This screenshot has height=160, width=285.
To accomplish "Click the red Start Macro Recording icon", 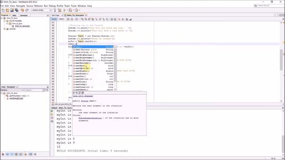I will [119, 19].
